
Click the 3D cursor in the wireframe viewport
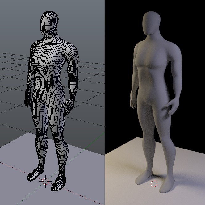coord(46,182)
